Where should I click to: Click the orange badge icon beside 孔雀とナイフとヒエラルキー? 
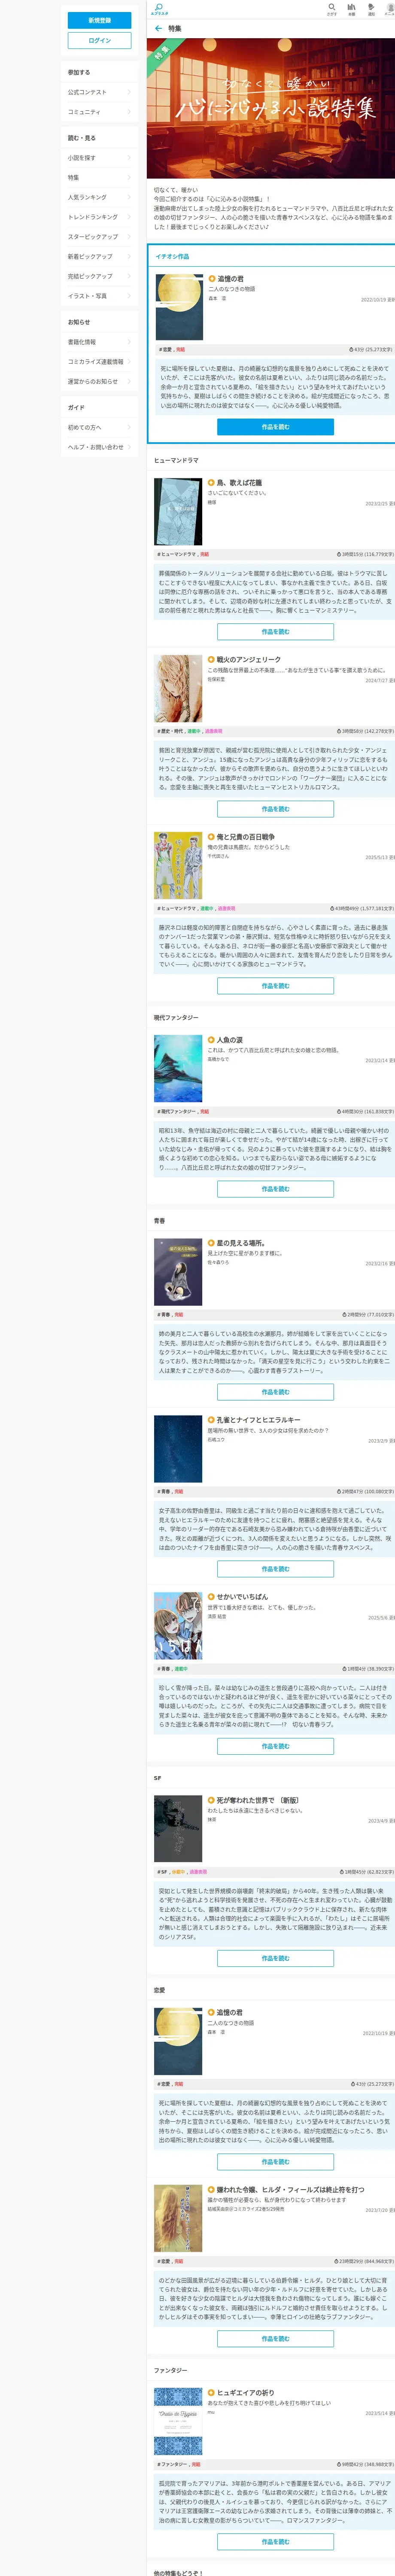(x=211, y=1420)
